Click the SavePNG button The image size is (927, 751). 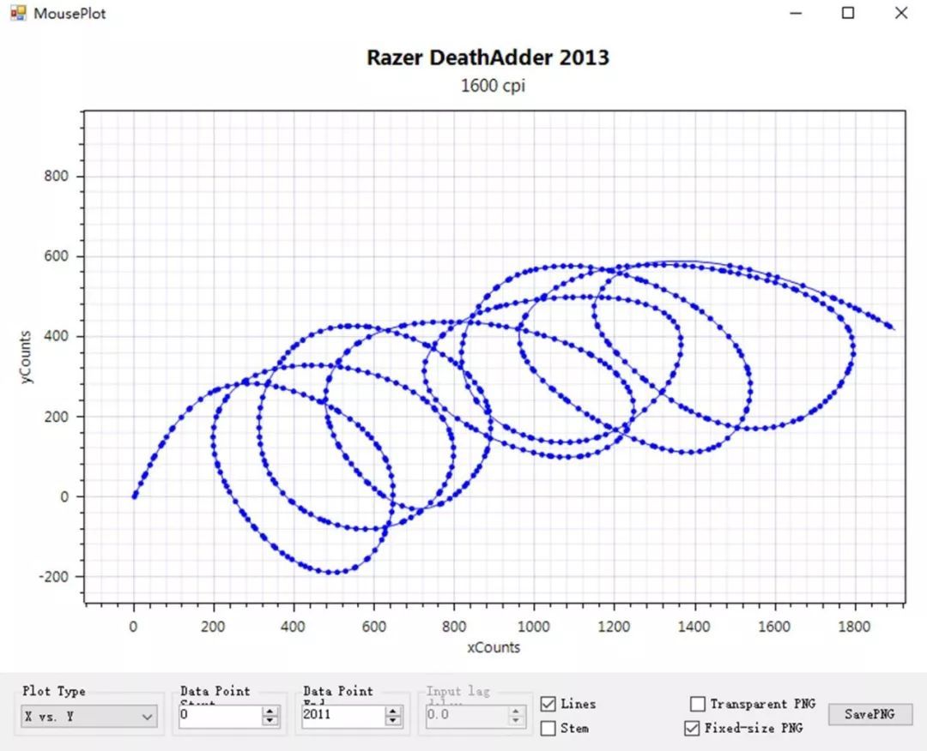click(x=869, y=714)
